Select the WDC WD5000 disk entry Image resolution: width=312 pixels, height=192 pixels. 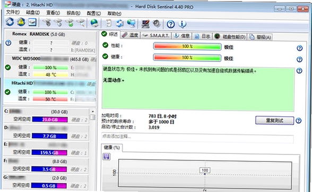click(50, 67)
